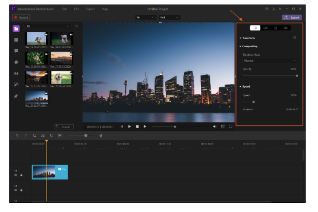Screen dimensions: 318x212
Task: Select the Cursor properties tab
Action: [276, 28]
